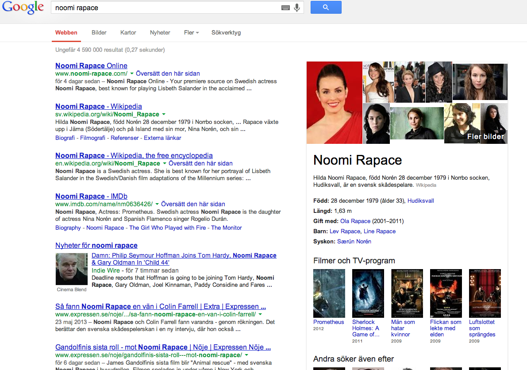Open The Girl Who Played with Fire sitelink
Screen dimensions: 527x370
pos(167,227)
